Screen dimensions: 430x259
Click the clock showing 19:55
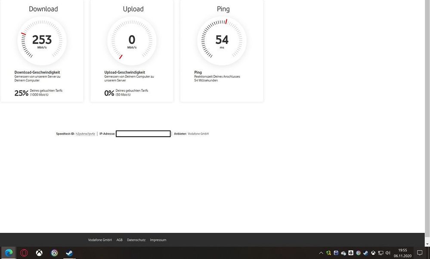[402, 250]
